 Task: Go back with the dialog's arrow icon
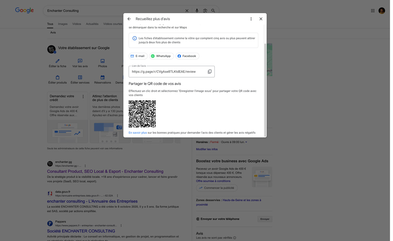129,19
